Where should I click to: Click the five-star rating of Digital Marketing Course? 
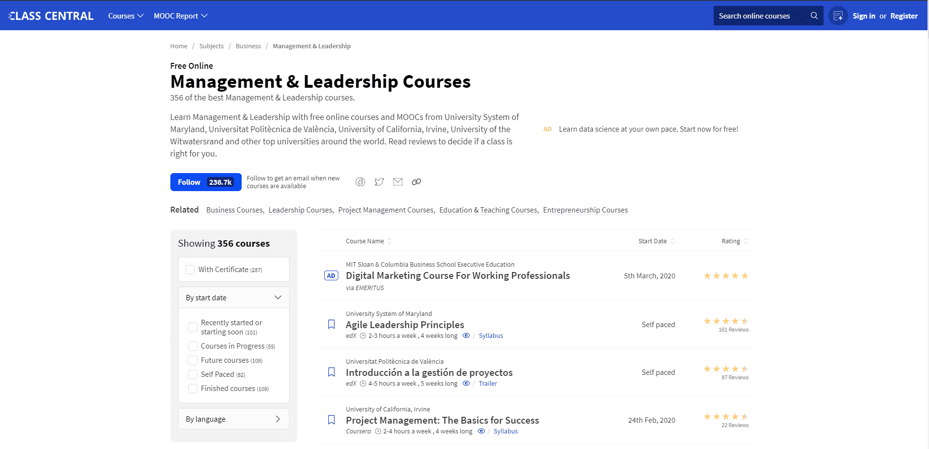click(x=725, y=275)
